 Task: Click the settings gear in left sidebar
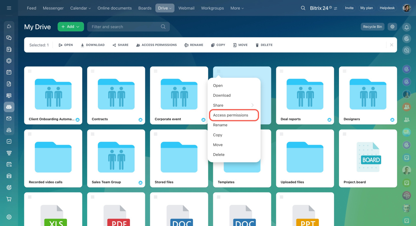click(x=9, y=217)
